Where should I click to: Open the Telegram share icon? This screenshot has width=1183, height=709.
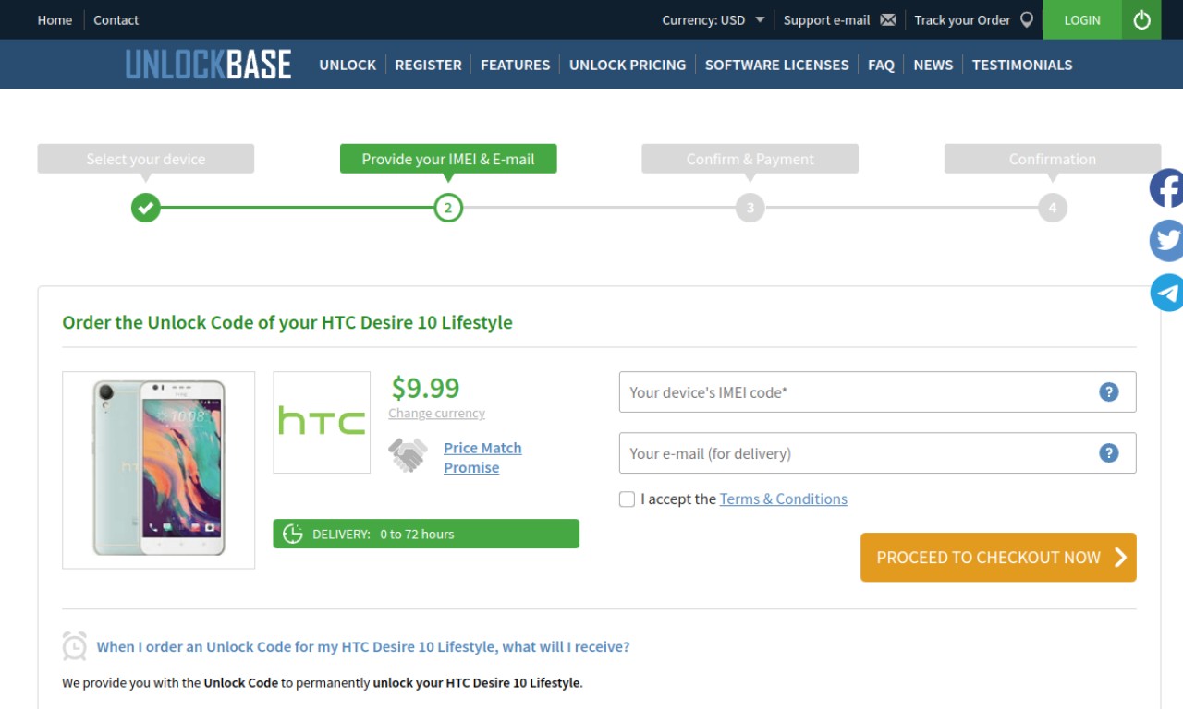tap(1166, 293)
